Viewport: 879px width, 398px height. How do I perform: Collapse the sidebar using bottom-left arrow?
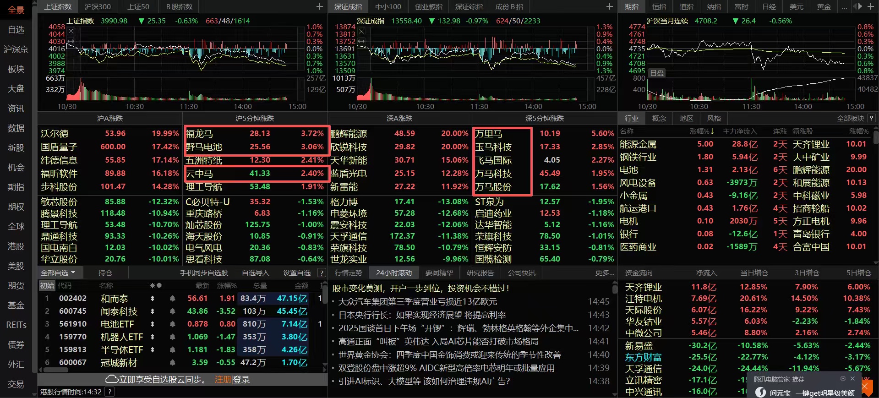(x=34, y=394)
